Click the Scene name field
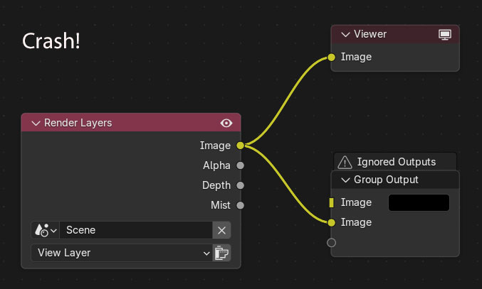Viewport: 482px width, 289px height. coord(135,230)
